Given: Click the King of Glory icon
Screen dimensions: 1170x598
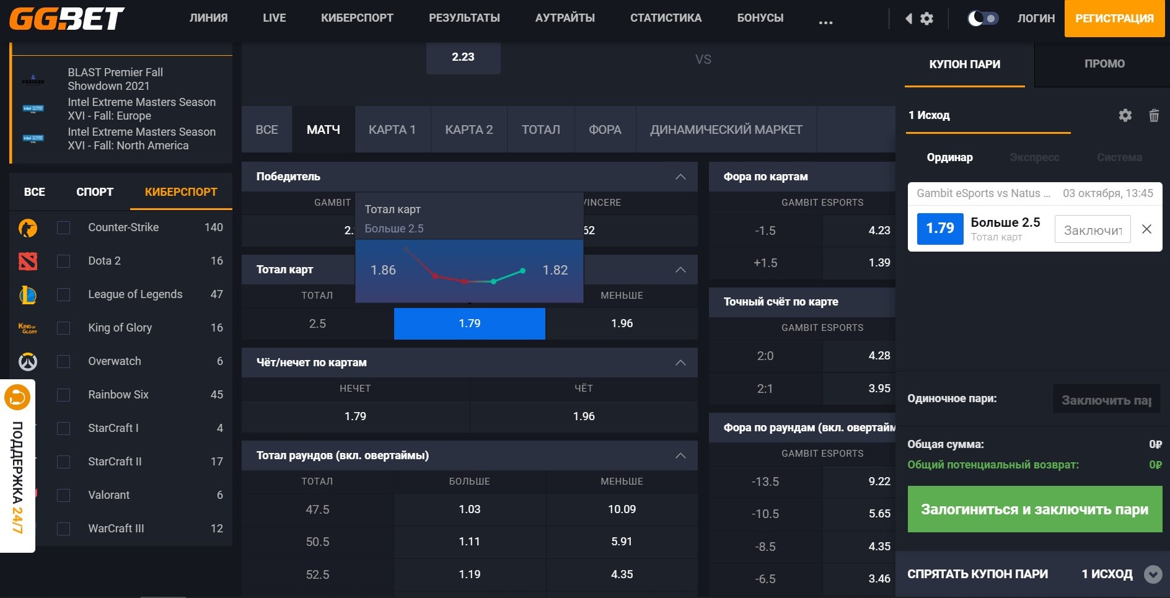Looking at the screenshot, I should 28,328.
